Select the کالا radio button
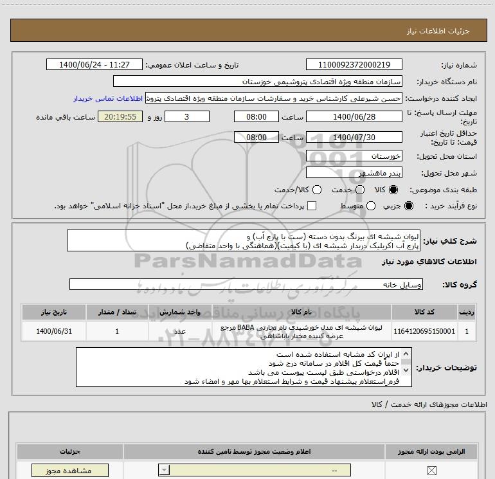495x479 pixels. tap(393, 190)
